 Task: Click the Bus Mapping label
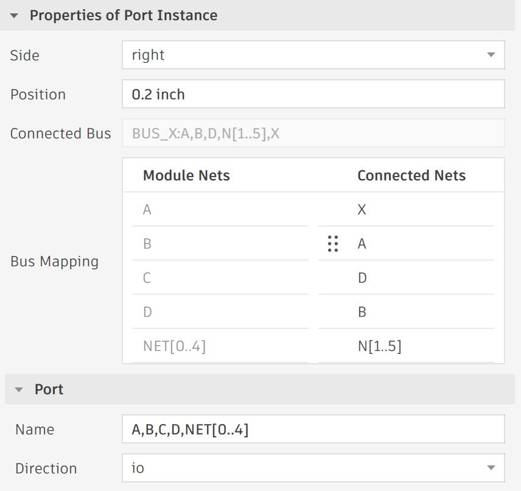55,262
